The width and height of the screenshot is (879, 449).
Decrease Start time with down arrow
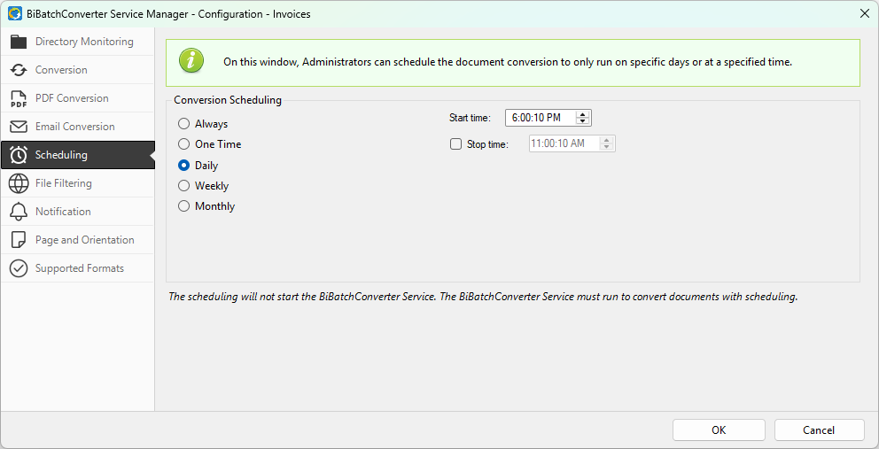[582, 121]
